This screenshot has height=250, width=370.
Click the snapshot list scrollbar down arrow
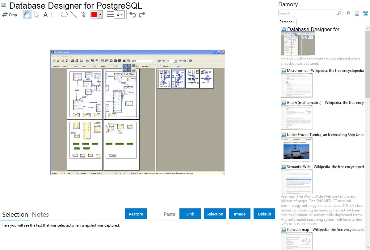pos(368,248)
